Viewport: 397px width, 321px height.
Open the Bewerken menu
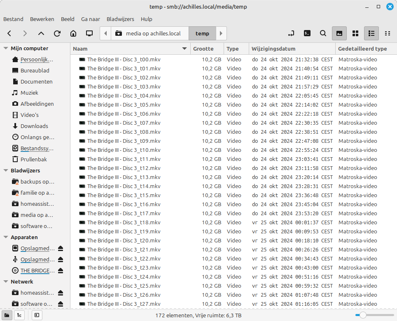coord(42,19)
